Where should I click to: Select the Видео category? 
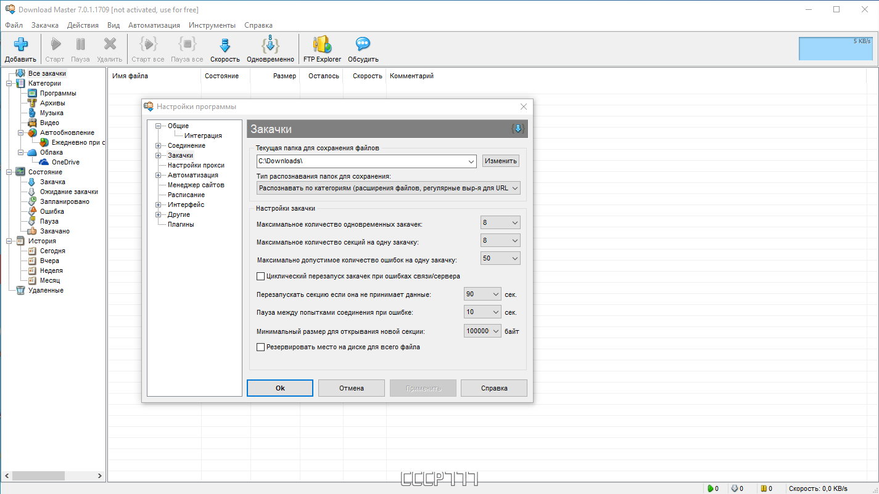click(x=49, y=123)
